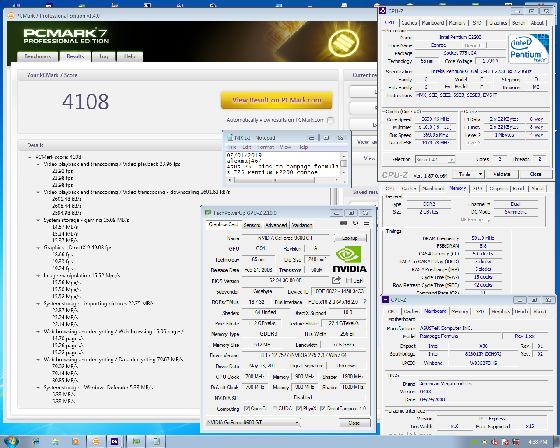Screen dimensions: 560x448
Task: Collapse the System storage gaming node
Action: tap(38, 220)
